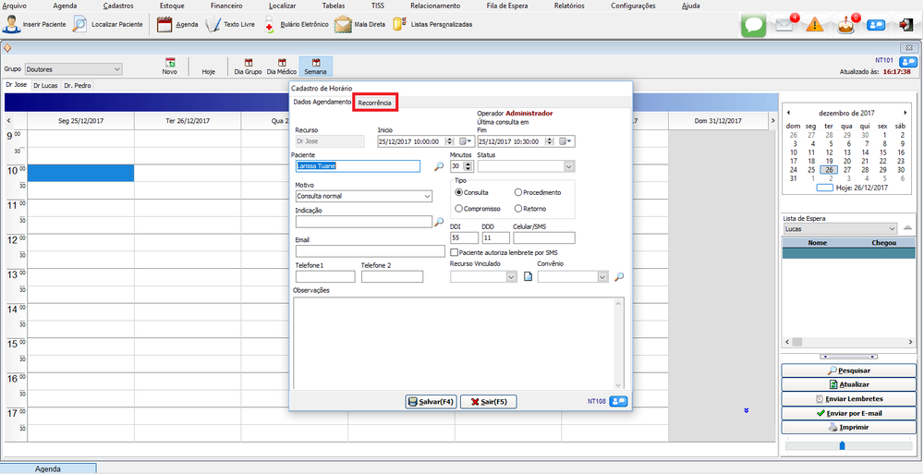The width and height of the screenshot is (924, 474).
Task: Adjust the slider below Imprimir button
Action: [841, 445]
